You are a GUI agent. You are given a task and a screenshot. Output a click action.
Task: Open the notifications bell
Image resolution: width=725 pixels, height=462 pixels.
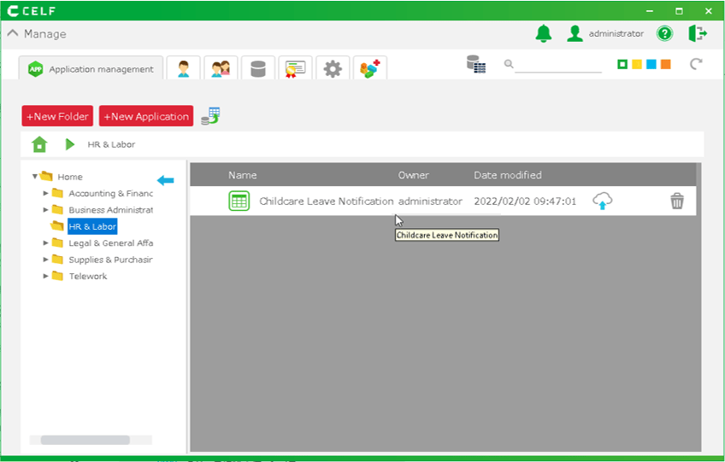tap(543, 33)
